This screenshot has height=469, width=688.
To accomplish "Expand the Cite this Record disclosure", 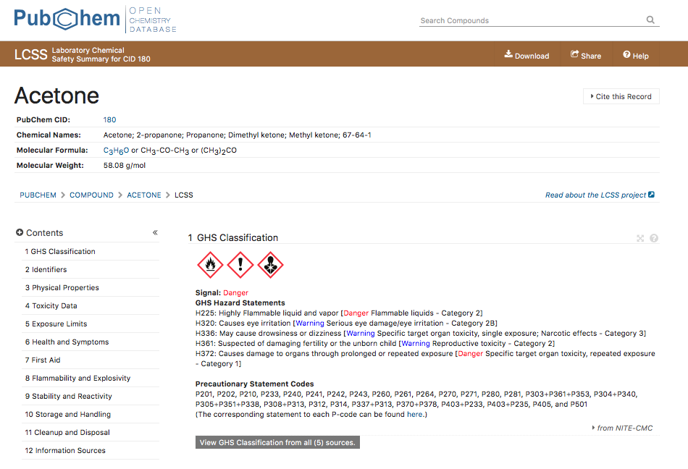I will (621, 96).
